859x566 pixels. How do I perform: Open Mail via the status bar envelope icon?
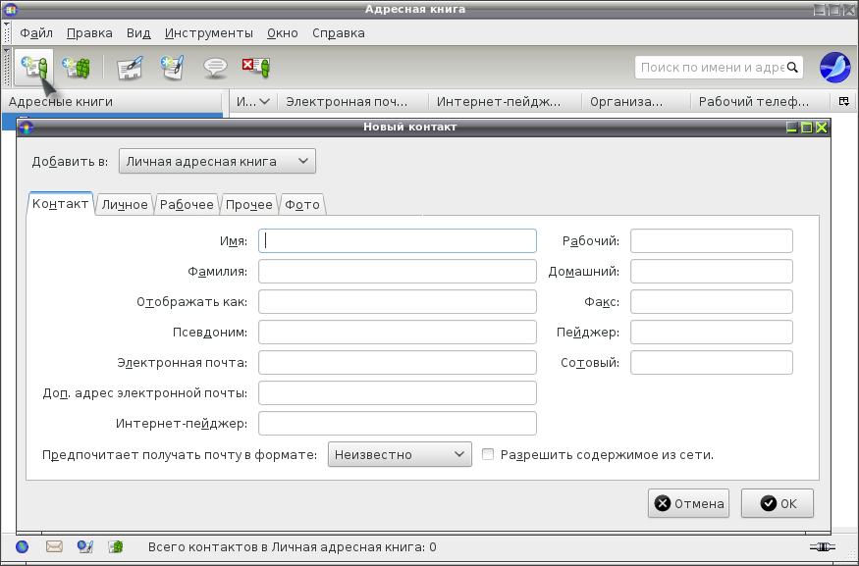coord(54,546)
